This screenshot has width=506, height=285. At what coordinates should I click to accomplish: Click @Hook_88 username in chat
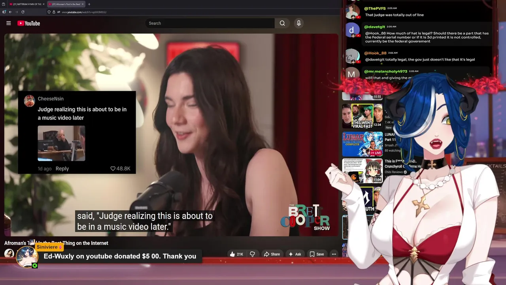375,53
